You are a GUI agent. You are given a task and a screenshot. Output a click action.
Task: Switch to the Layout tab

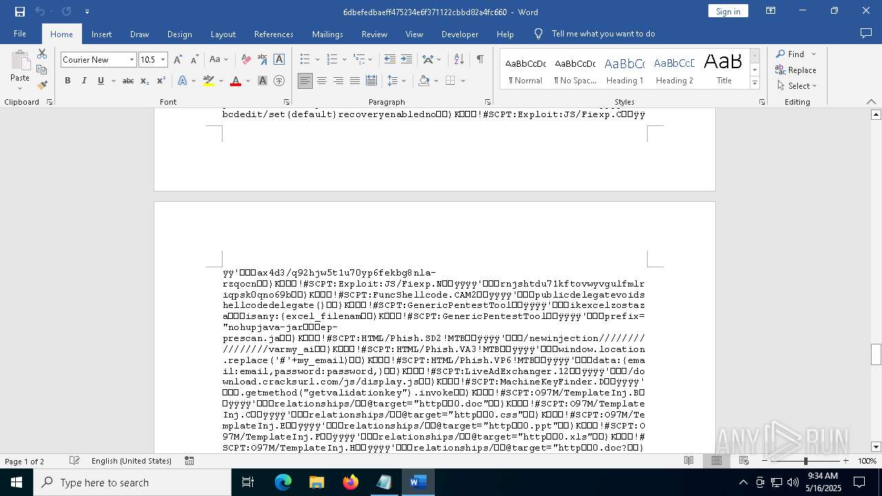pos(223,34)
